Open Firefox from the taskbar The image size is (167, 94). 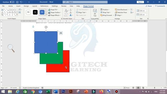pyautogui.click(x=101, y=92)
